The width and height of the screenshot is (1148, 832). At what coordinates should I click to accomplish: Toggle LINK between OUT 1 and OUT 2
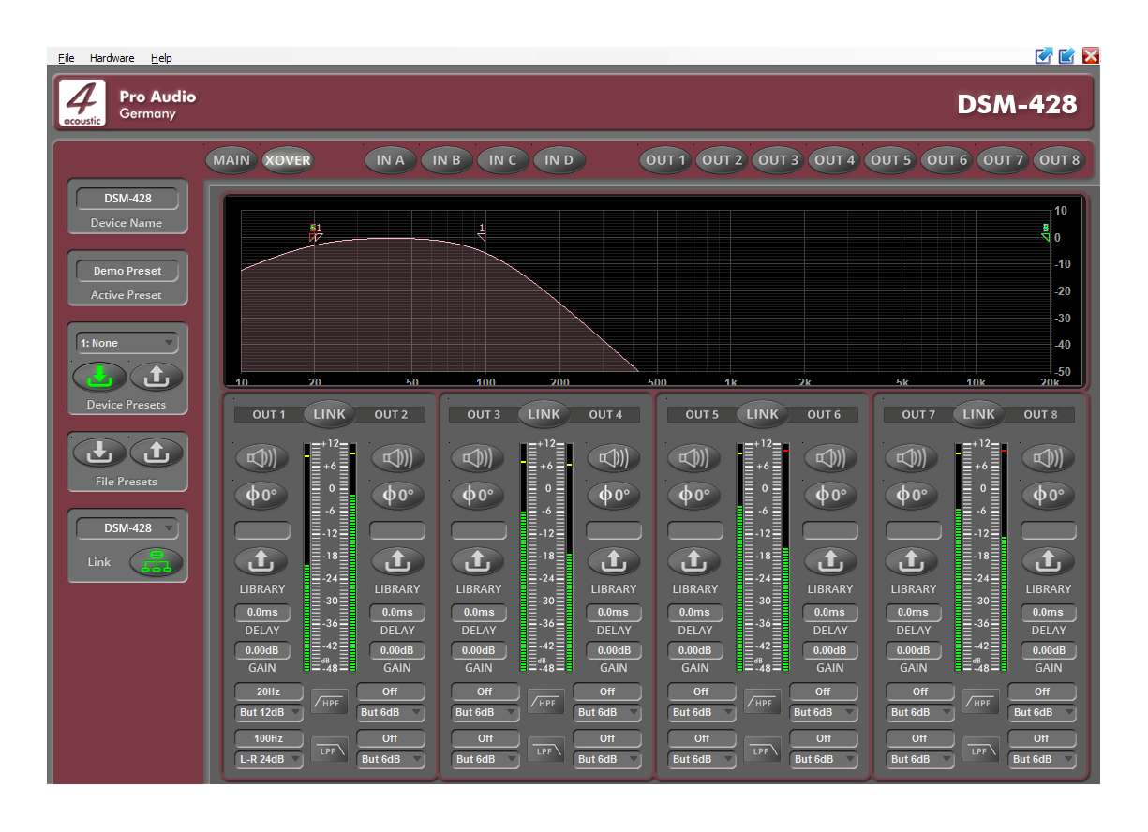click(330, 413)
